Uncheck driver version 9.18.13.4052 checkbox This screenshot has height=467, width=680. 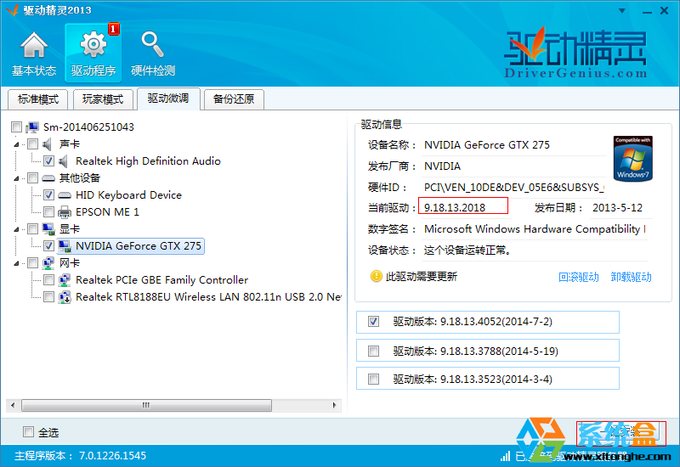(x=373, y=322)
